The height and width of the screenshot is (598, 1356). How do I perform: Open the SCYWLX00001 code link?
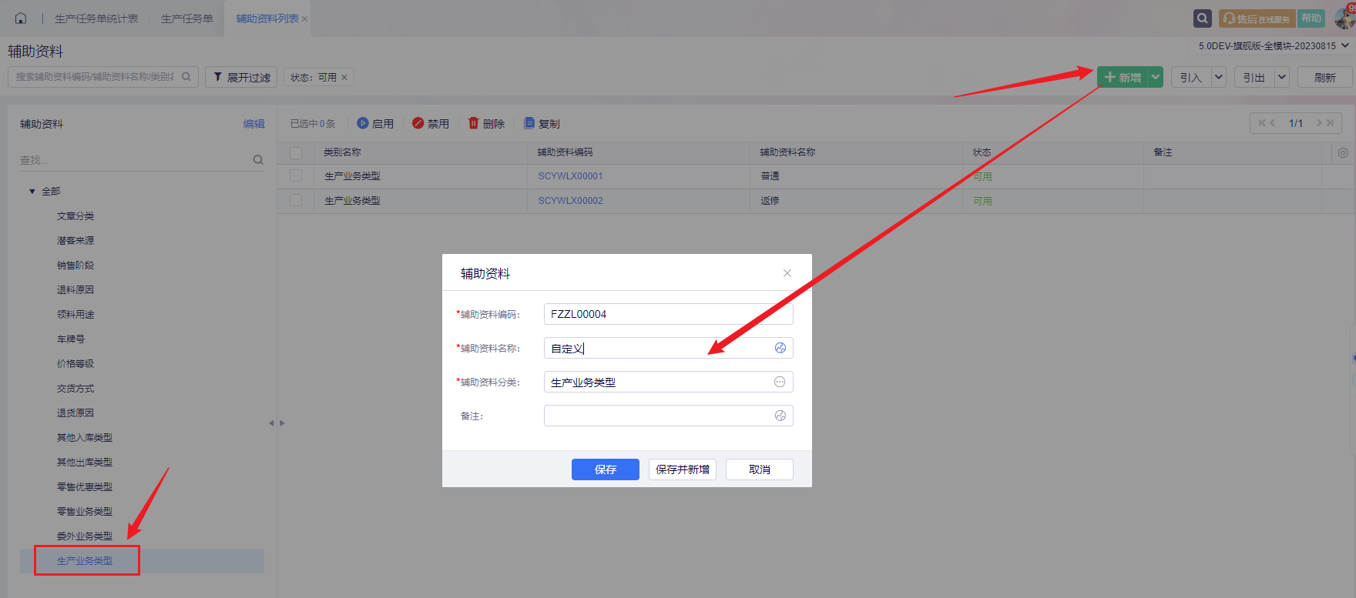coord(570,176)
